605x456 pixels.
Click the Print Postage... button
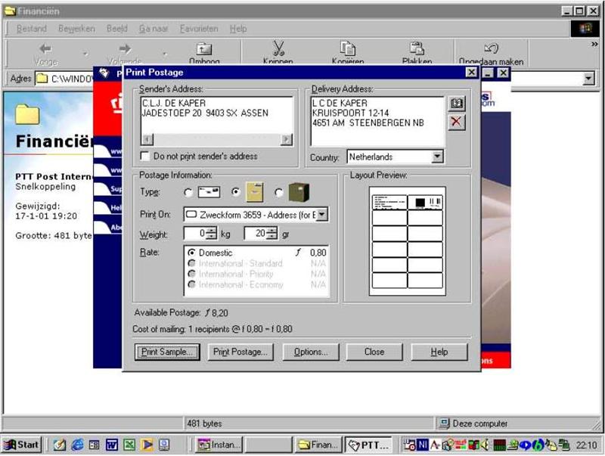[240, 352]
